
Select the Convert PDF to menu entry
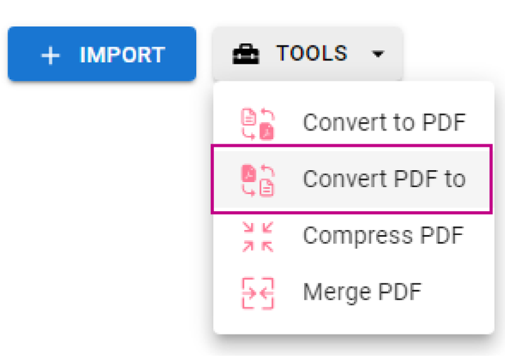pyautogui.click(x=384, y=180)
